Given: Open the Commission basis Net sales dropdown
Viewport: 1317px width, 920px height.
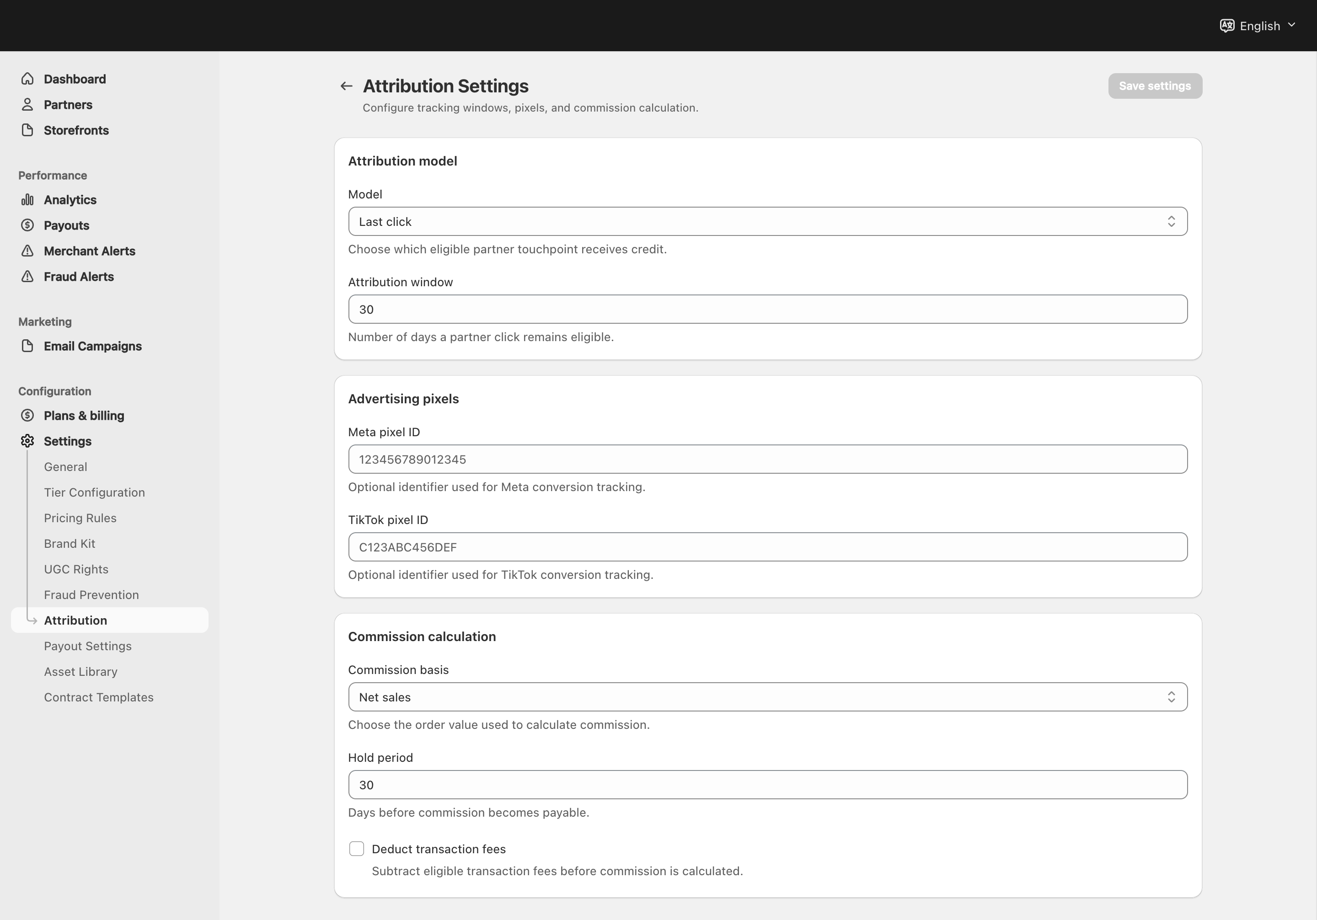Looking at the screenshot, I should click(767, 697).
